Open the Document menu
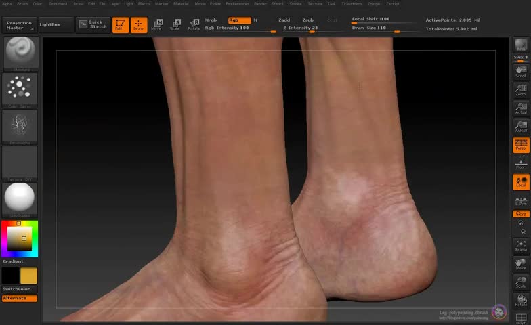This screenshot has width=531, height=325. point(58,4)
